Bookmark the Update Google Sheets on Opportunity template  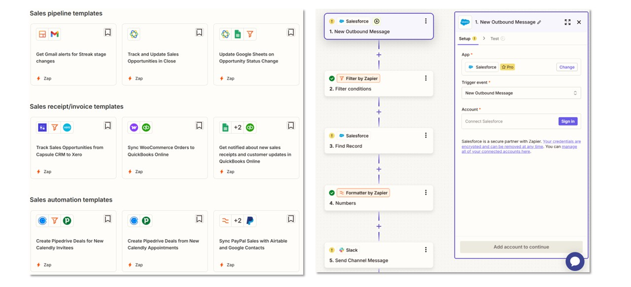291,32
